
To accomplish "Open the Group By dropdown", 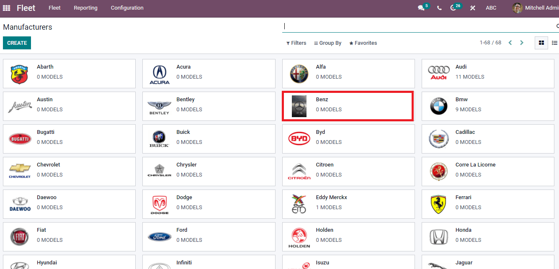I will [x=328, y=43].
